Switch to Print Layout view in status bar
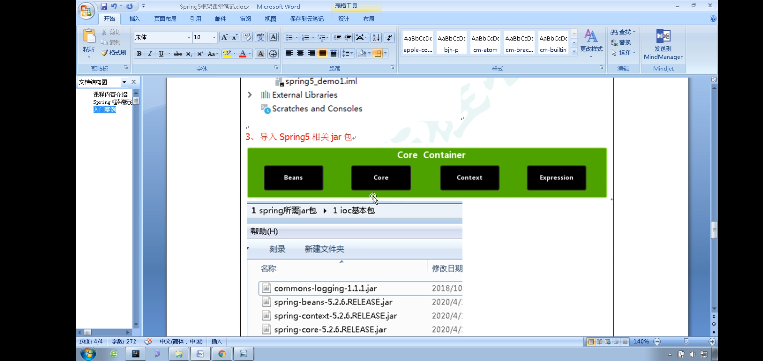This screenshot has height=361, width=763. click(591, 342)
